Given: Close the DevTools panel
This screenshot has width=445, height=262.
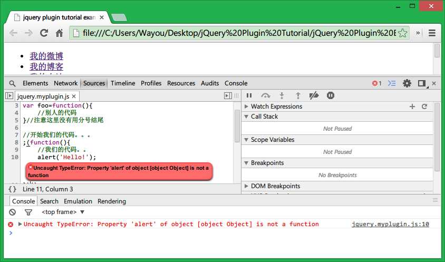Looking at the screenshot, I should (x=434, y=83).
